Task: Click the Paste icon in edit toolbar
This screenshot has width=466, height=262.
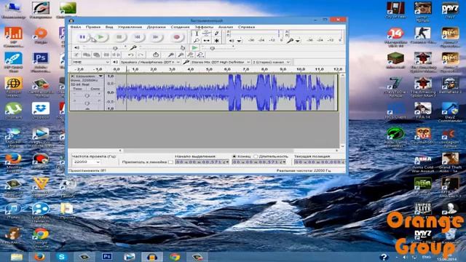Action: [x=96, y=55]
